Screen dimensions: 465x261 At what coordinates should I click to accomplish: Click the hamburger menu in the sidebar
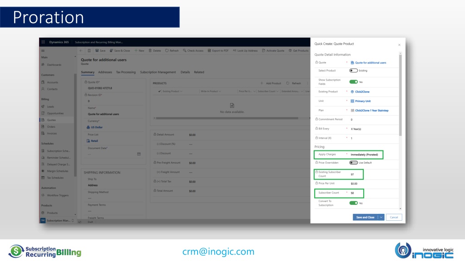(x=43, y=51)
